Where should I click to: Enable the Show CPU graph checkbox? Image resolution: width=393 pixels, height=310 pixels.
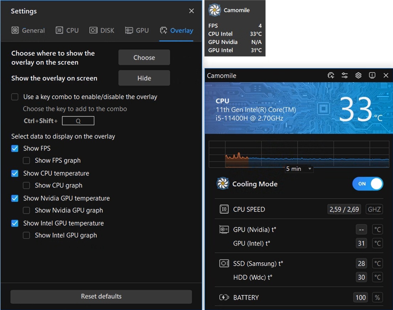tap(26, 185)
